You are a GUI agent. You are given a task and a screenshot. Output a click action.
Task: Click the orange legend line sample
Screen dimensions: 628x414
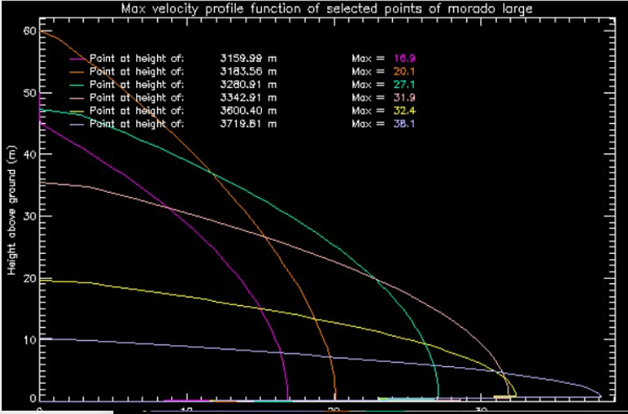coord(79,72)
